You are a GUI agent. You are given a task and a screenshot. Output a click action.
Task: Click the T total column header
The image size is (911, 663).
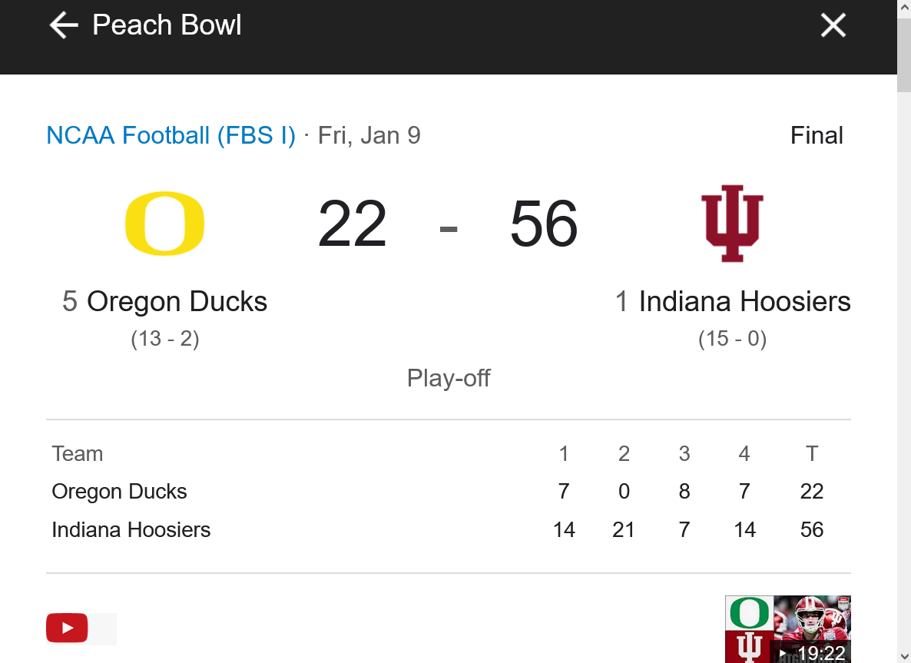811,454
